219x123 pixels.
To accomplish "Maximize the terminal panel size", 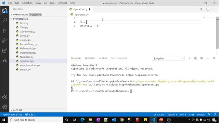I will point(208,58).
